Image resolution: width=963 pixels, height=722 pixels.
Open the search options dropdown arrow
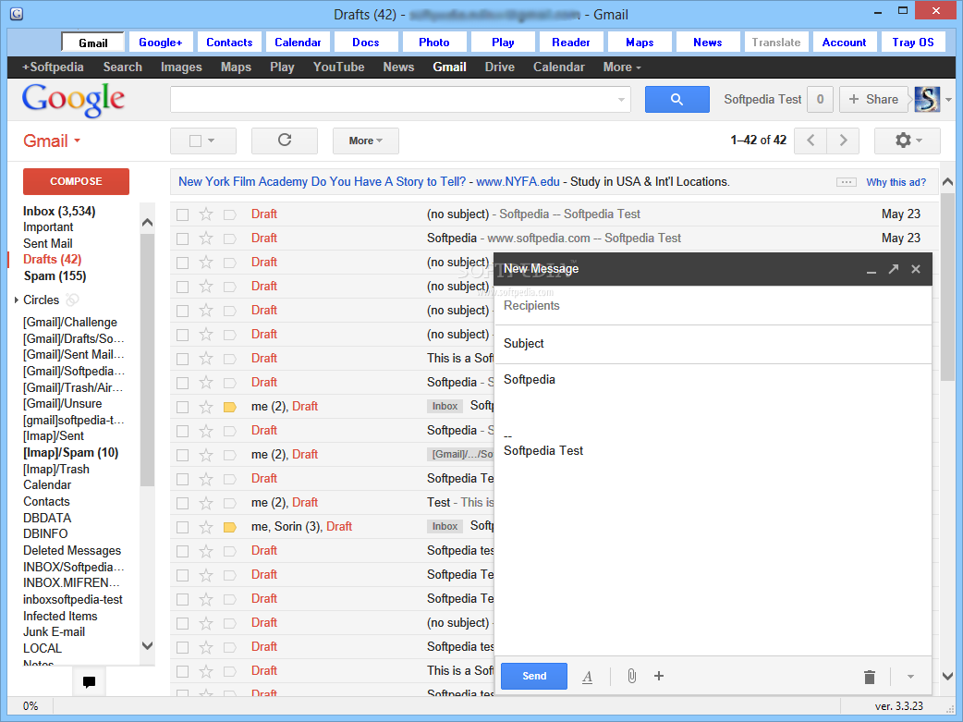point(622,100)
